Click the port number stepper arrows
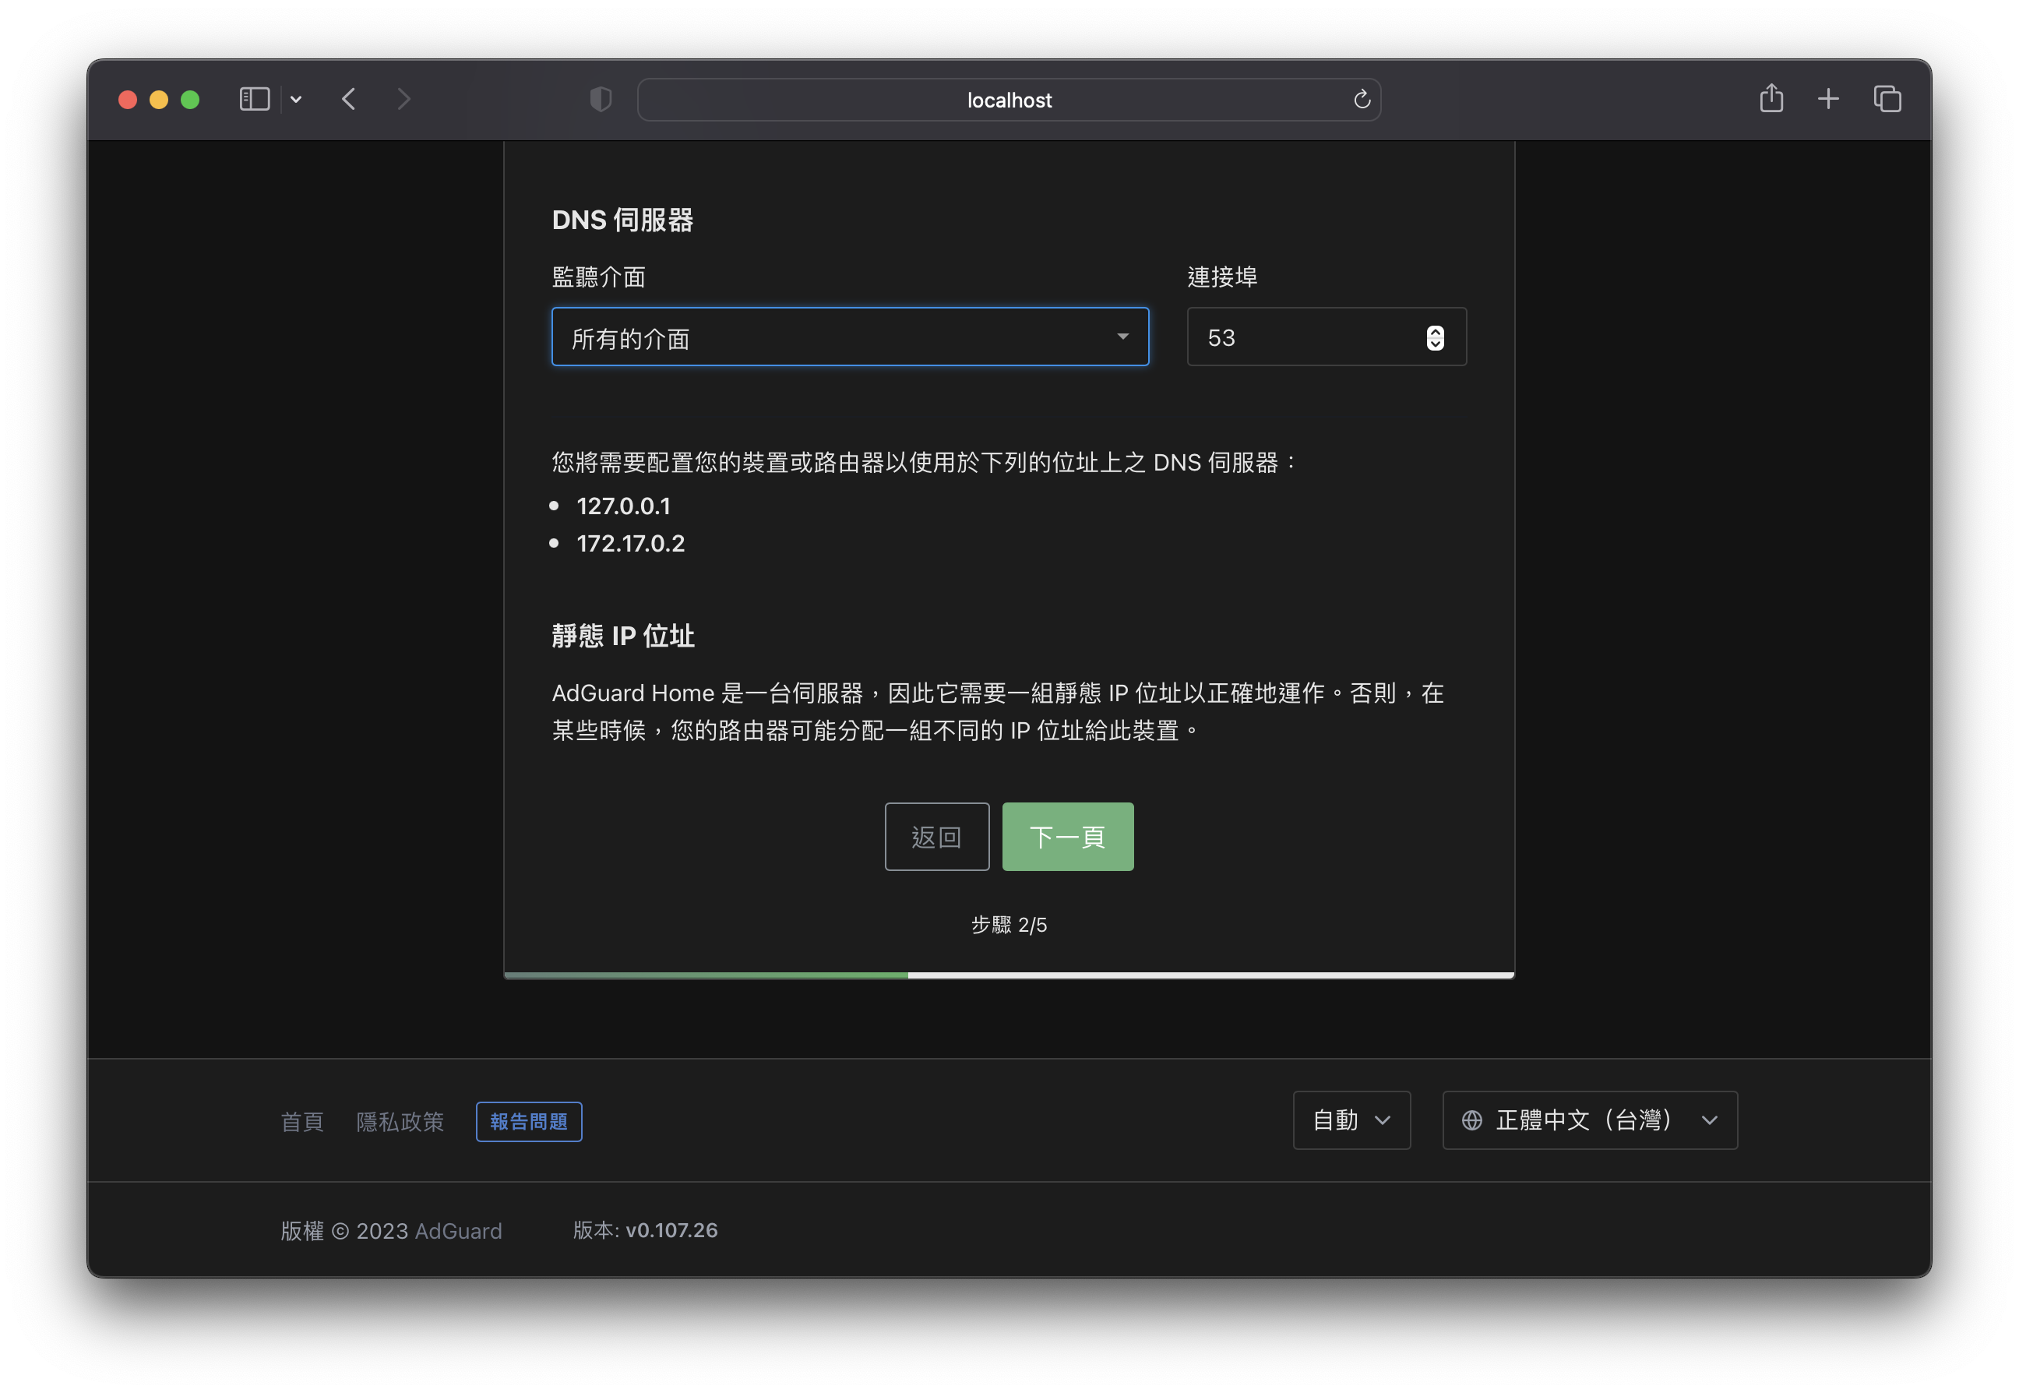Screen dimensions: 2019x1393 click(x=1435, y=338)
